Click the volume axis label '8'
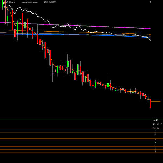 (156, 134)
